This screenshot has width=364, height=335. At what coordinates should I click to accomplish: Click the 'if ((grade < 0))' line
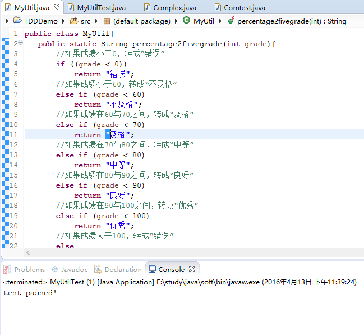click(91, 64)
